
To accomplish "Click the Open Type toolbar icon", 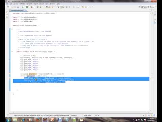I will point(47,7).
